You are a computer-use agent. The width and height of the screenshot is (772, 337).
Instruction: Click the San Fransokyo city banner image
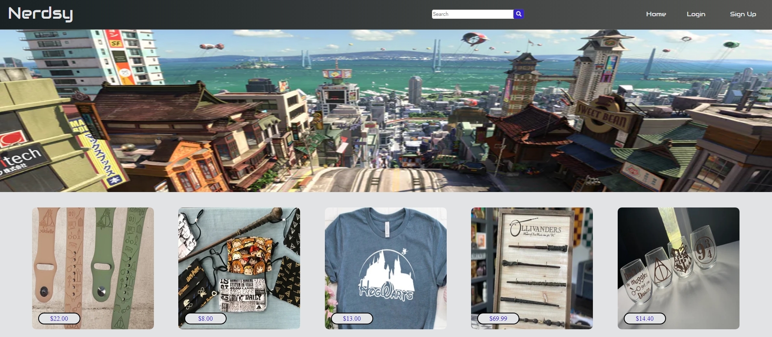coord(386,110)
